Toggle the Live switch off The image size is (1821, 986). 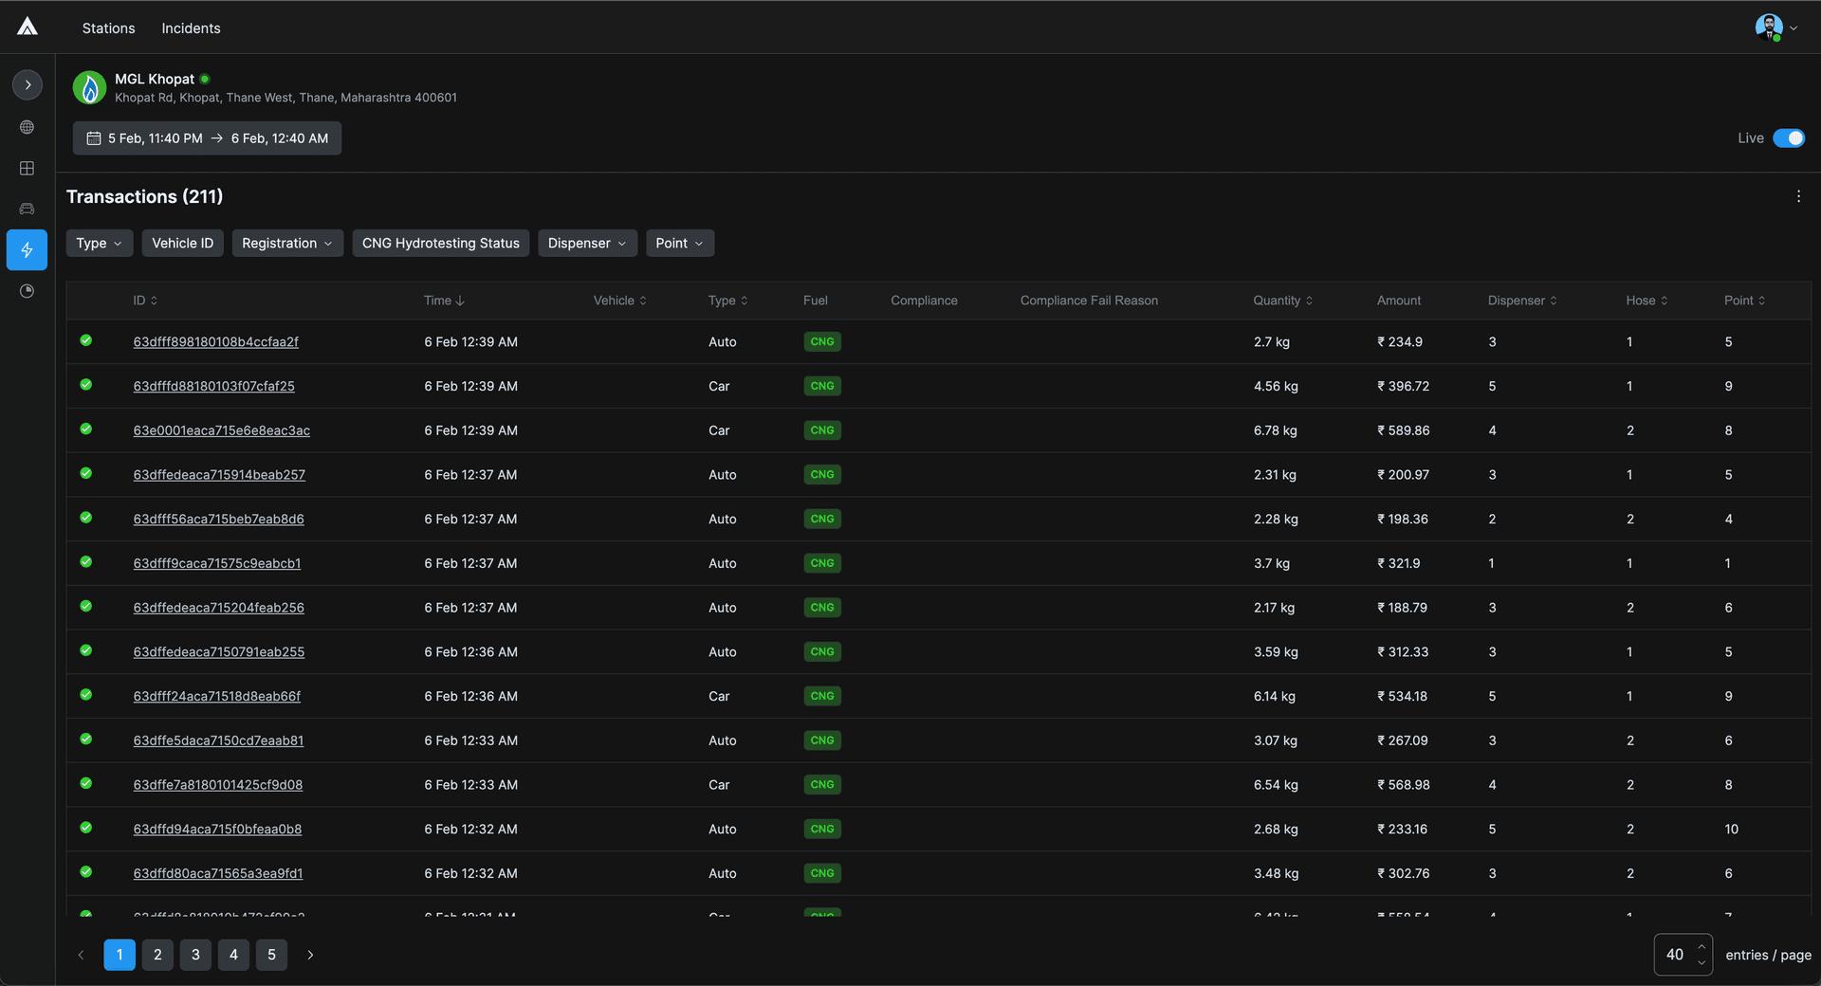click(1789, 138)
